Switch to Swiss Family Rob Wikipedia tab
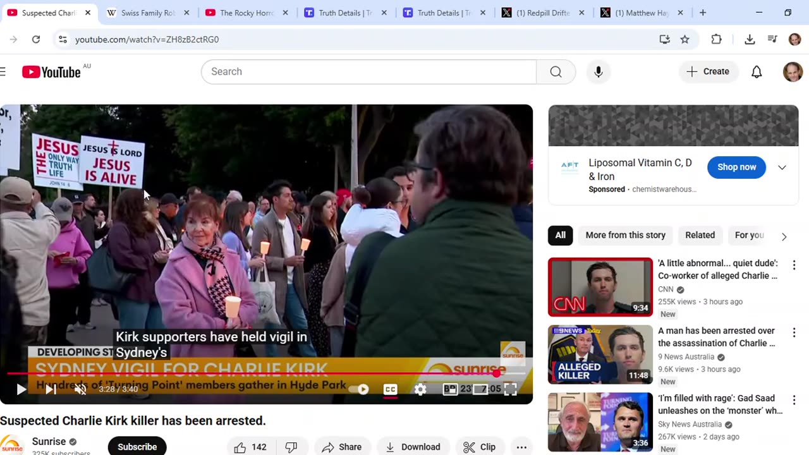The height and width of the screenshot is (455, 809). 148,13
